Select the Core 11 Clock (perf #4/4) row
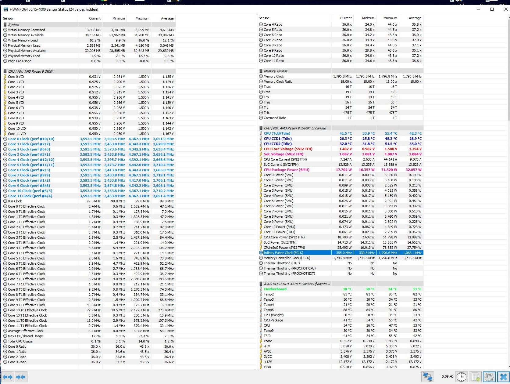Screen dimensions: 510x384 point(89,196)
